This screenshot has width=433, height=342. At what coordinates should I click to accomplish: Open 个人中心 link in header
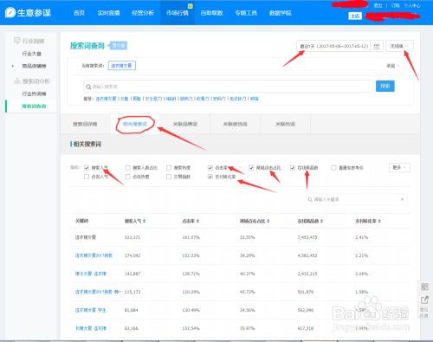(412, 5)
